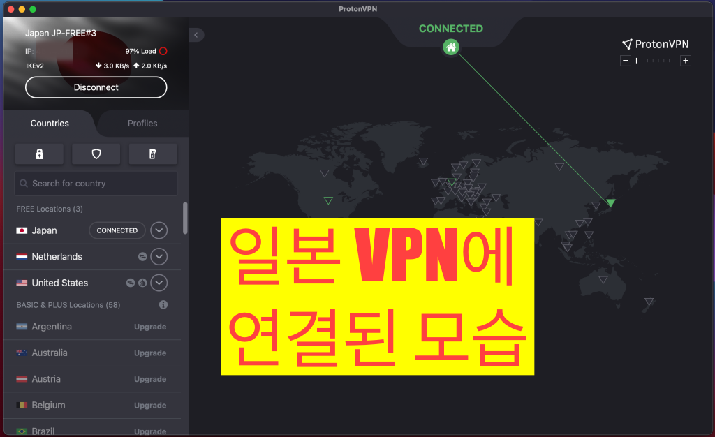
Task: Click the green home icon under CONNECTED
Action: pyautogui.click(x=450, y=47)
